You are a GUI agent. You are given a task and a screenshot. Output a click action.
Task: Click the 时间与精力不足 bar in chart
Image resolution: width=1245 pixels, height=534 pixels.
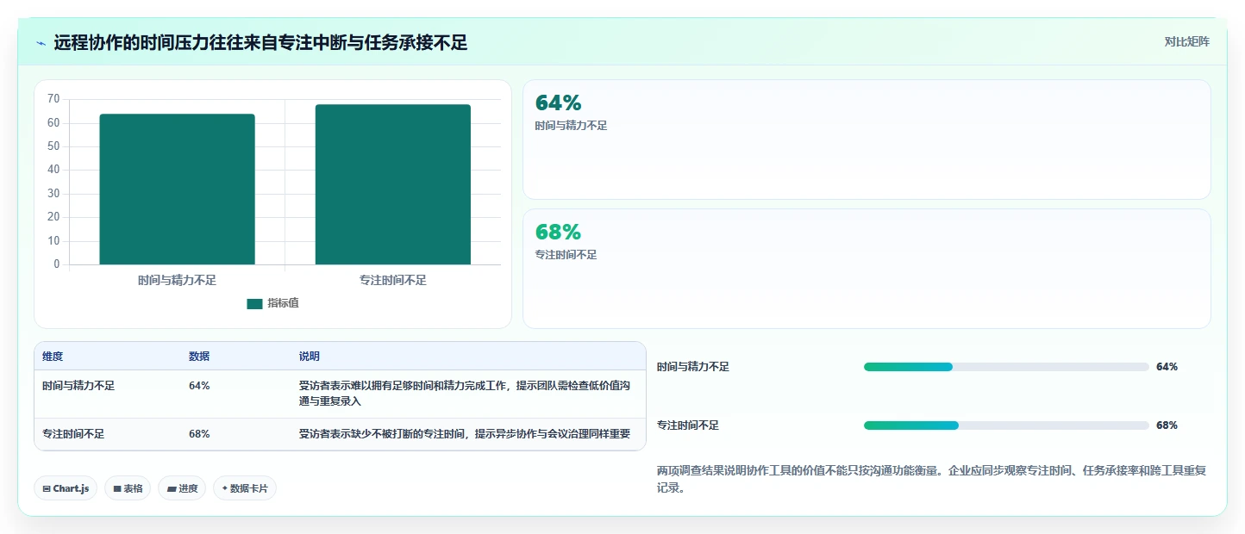click(177, 189)
